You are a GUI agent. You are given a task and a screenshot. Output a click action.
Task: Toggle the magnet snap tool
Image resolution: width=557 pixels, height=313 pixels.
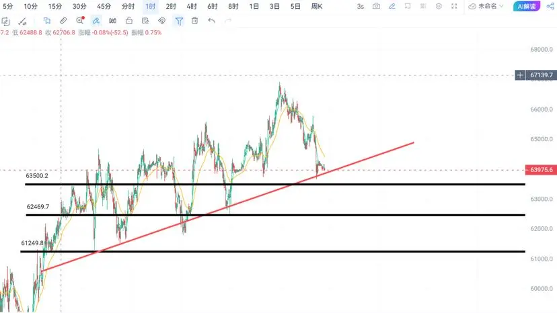click(161, 21)
